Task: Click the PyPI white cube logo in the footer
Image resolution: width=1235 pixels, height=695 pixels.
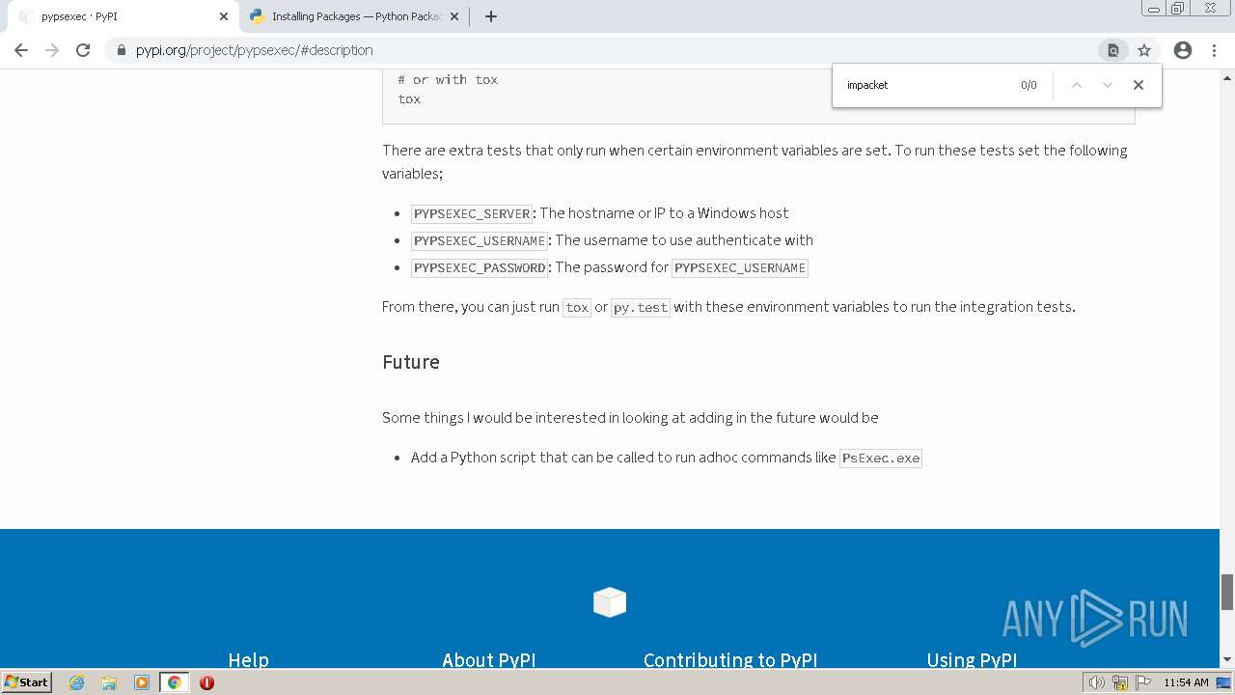Action: click(610, 602)
